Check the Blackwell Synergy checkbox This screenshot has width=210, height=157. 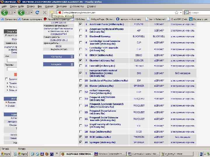click(80, 36)
